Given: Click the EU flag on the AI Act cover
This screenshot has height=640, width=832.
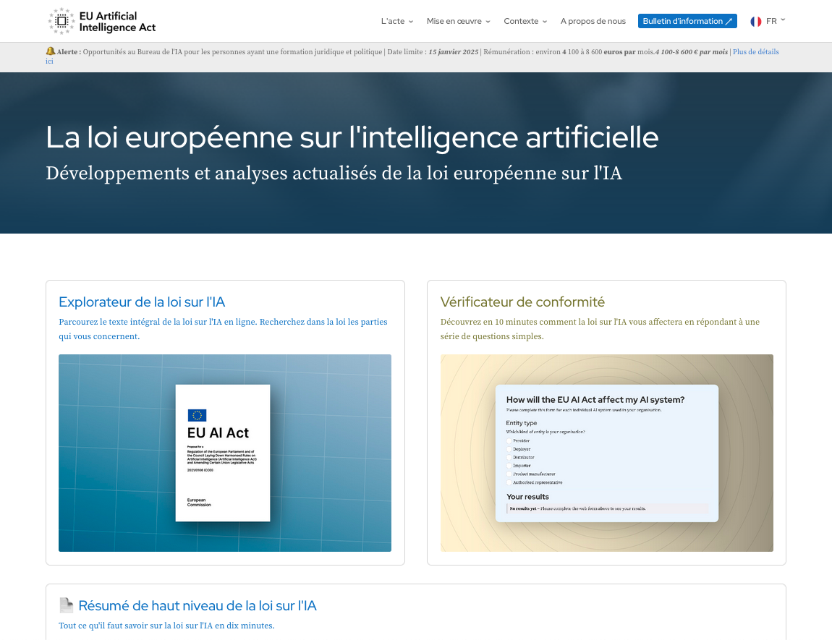Looking at the screenshot, I should (x=197, y=415).
